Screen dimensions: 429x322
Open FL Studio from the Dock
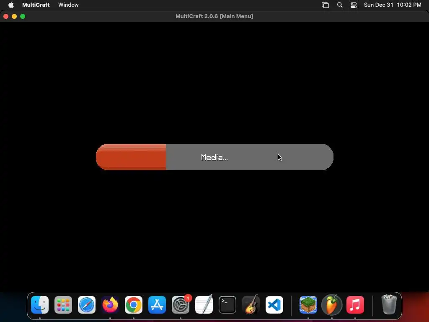coord(332,305)
